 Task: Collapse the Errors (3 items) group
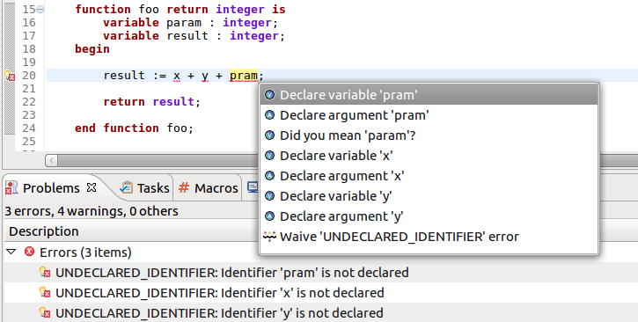(x=11, y=252)
